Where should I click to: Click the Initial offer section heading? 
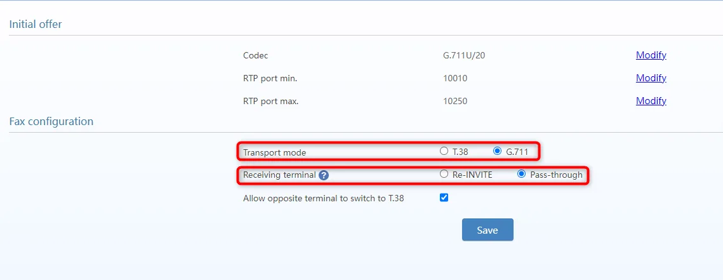(36, 25)
